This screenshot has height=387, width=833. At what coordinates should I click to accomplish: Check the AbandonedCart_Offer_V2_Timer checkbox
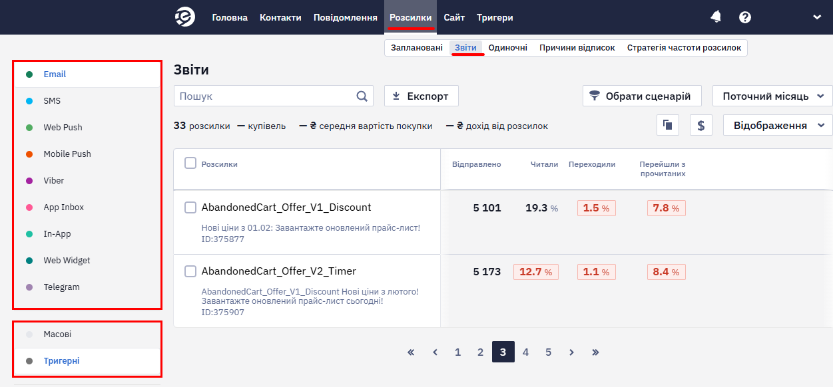coord(190,271)
